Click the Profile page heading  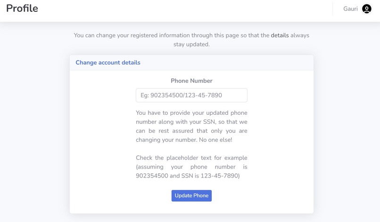[x=22, y=9]
